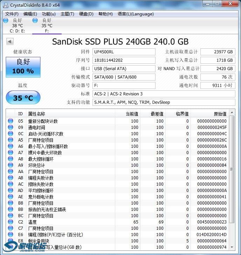This screenshot has height=255, width=241.
Task: Open the 文件(F) menu
Action: point(12,14)
